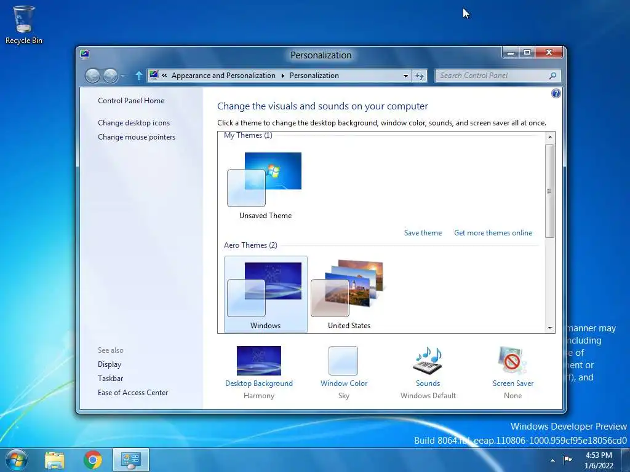This screenshot has width=630, height=472.
Task: Click Appearance and Personalization breadcrumb
Action: tap(223, 76)
